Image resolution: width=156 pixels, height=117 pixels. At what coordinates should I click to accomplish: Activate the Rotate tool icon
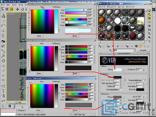tap(22, 9)
